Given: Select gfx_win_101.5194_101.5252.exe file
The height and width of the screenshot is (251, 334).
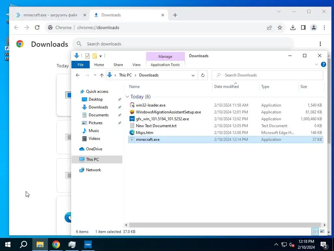Looking at the screenshot, I should tap(226, 119).
